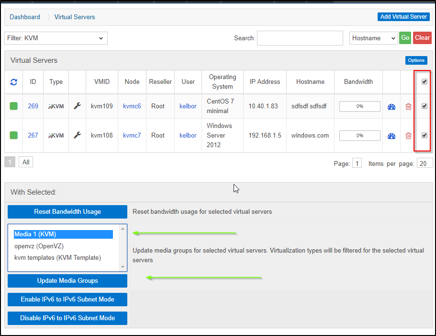Image resolution: width=436 pixels, height=336 pixels.
Task: Uncheck the checkbox for server 267
Action: click(424, 135)
